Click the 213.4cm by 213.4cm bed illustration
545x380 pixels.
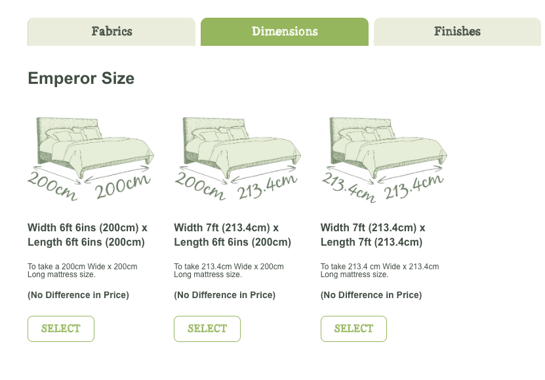coord(384,157)
